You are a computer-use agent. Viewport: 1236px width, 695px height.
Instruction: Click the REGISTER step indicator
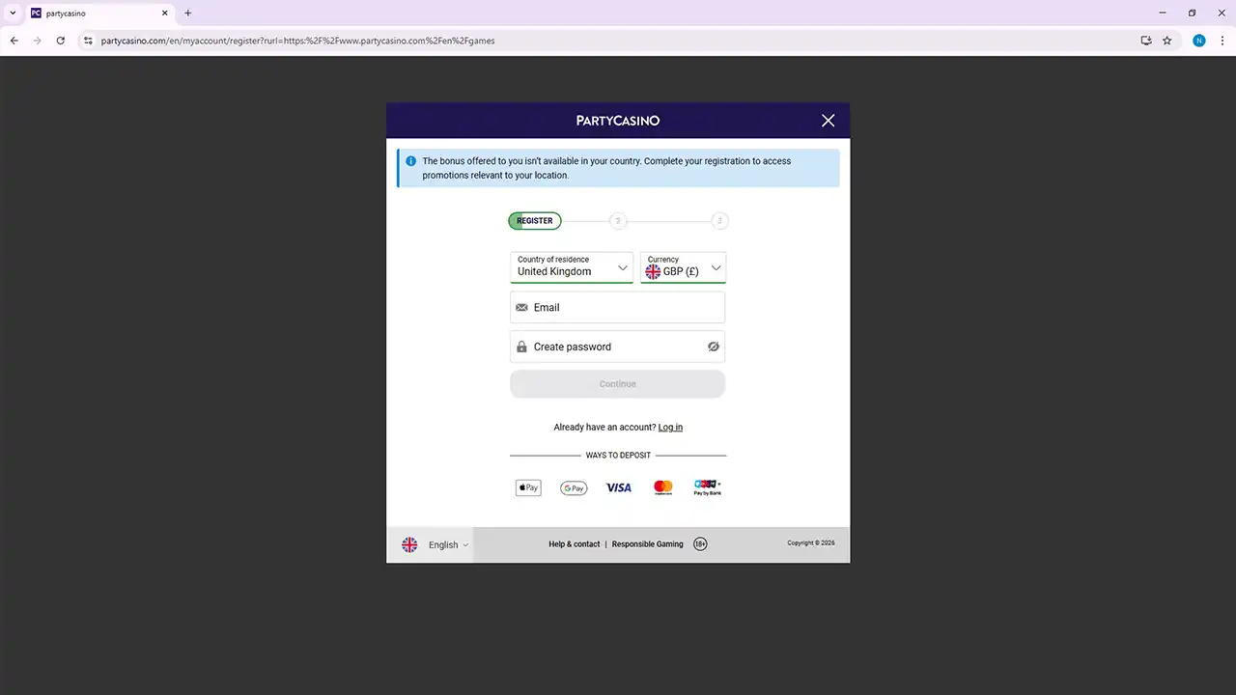point(535,221)
